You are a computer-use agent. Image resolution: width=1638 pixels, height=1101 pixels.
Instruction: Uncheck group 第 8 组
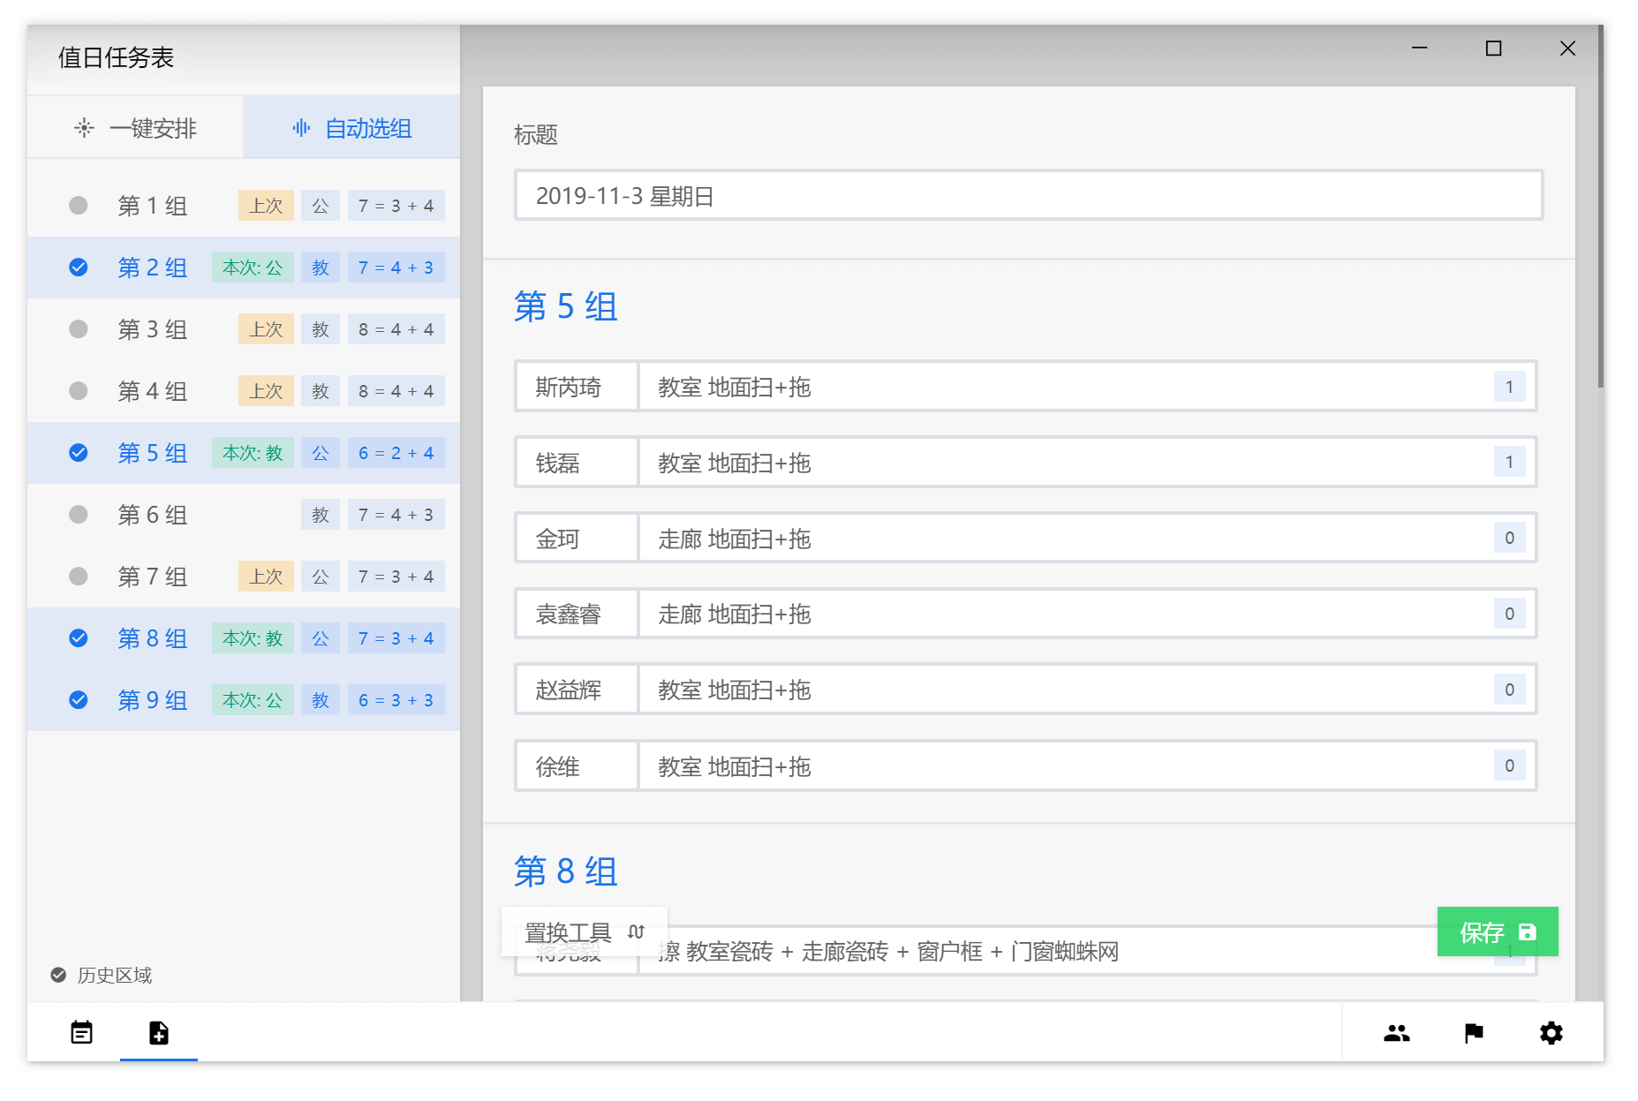pos(79,638)
